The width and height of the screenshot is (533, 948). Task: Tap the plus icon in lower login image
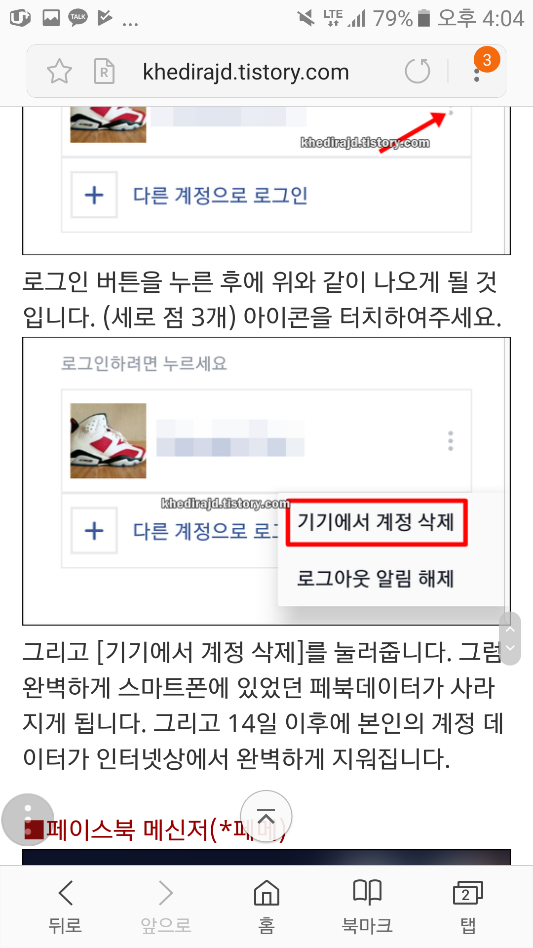pos(94,531)
